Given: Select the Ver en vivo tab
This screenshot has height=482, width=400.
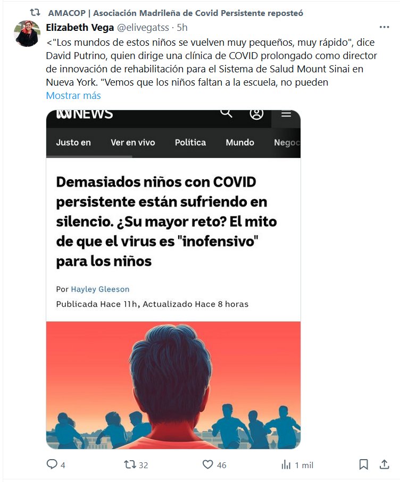Looking at the screenshot, I should point(133,143).
